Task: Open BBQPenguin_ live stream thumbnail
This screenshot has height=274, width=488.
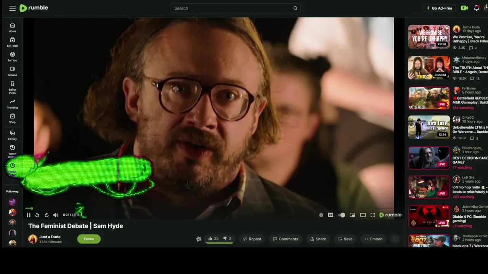Action: point(429,158)
